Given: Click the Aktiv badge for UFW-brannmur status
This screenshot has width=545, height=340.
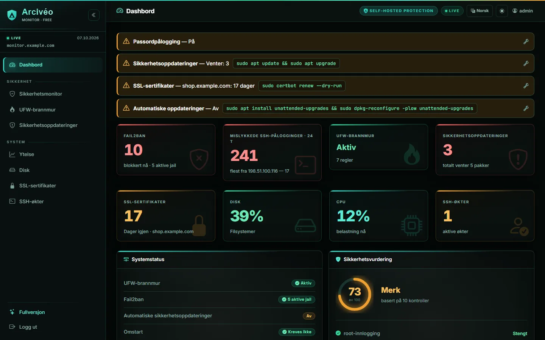Looking at the screenshot, I should (x=303, y=283).
